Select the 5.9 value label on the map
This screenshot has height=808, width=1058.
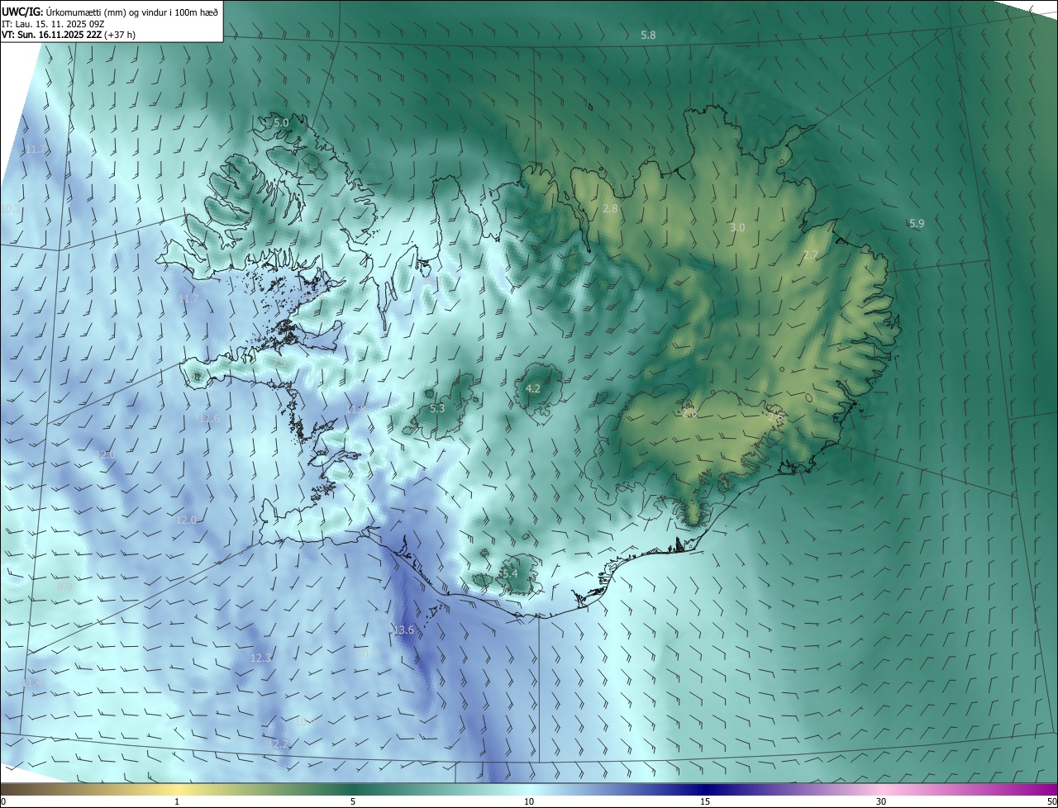coord(916,223)
